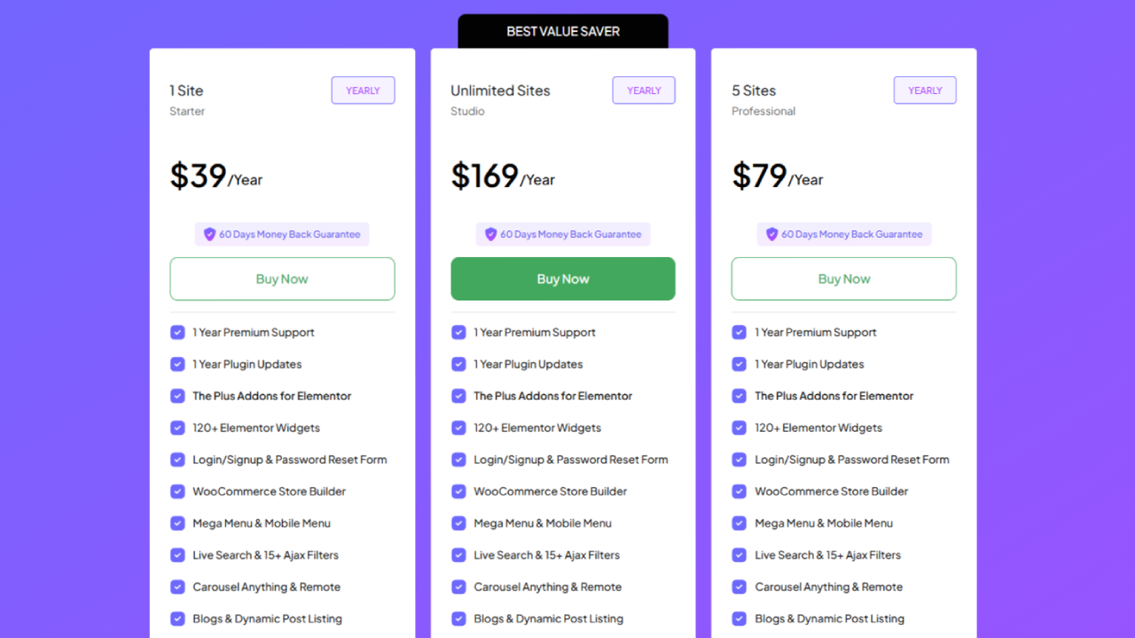
Task: Click Professional plan Carousel Anything checkmark
Action: pos(739,587)
